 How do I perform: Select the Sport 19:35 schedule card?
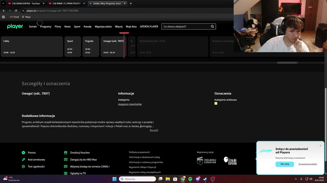pyautogui.click(x=73, y=47)
